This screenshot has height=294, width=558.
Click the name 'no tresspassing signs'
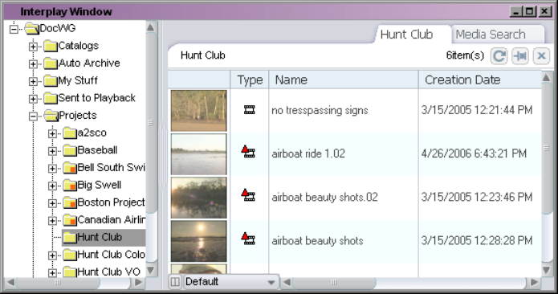pyautogui.click(x=320, y=110)
